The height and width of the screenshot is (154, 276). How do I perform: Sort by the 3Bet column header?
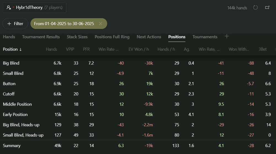coord(262,49)
